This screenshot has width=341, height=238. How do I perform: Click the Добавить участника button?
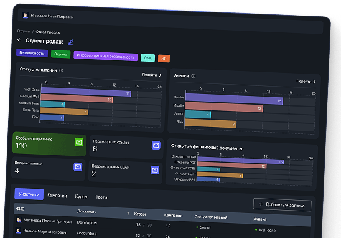click(x=282, y=205)
